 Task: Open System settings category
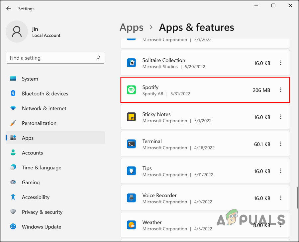click(x=55, y=79)
